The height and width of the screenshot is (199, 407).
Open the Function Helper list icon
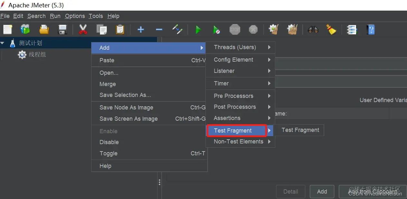[x=352, y=30]
